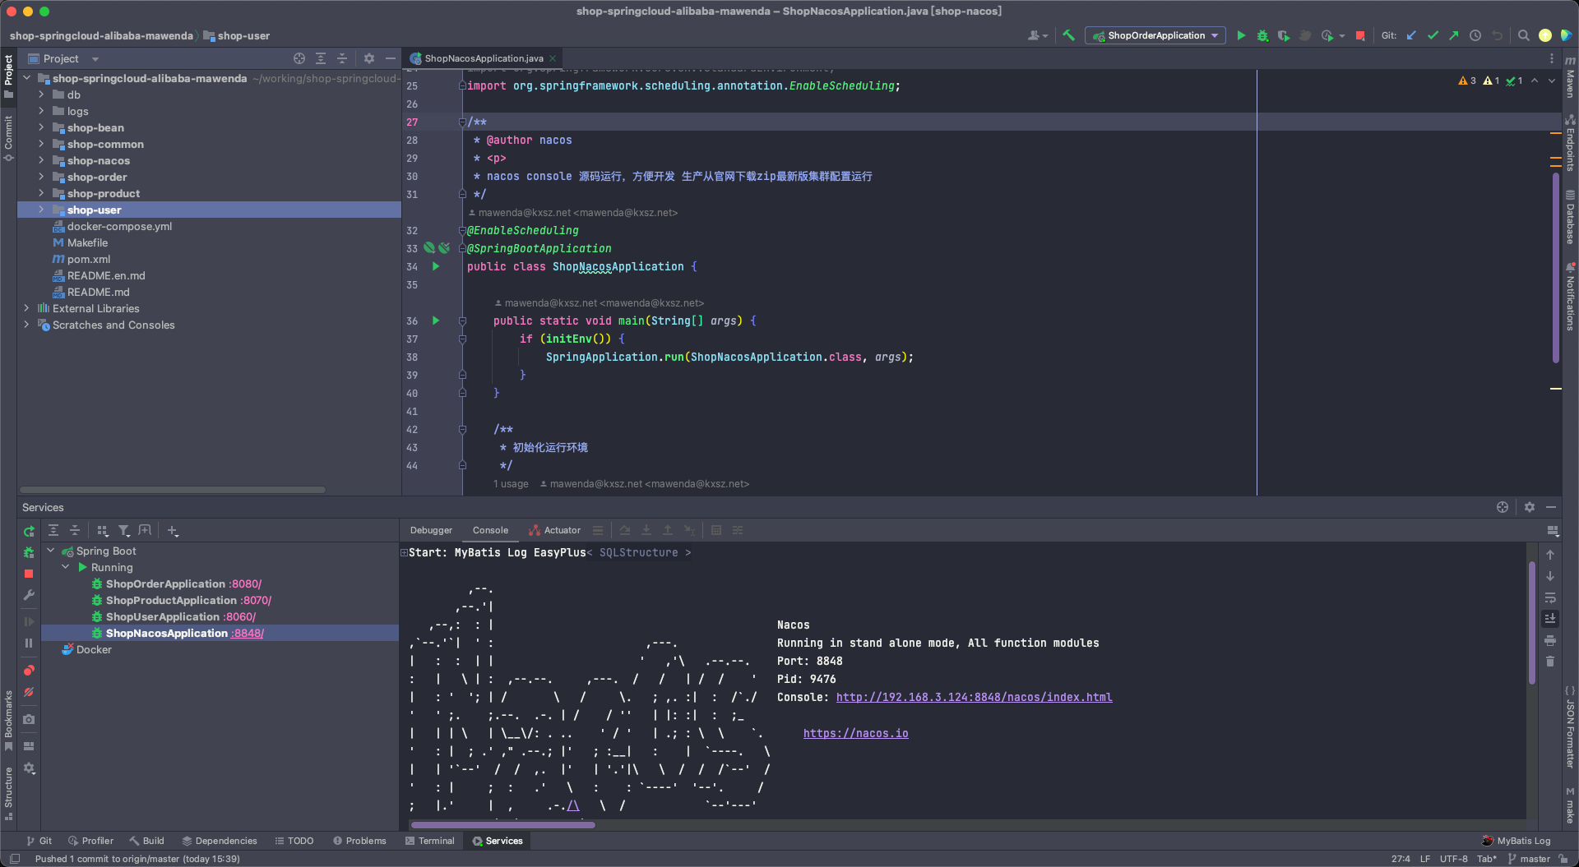Stop all running processes with the red square

1360,35
